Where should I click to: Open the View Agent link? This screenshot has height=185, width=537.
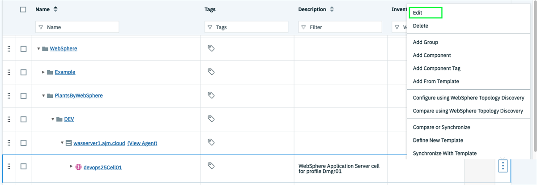(x=142, y=143)
